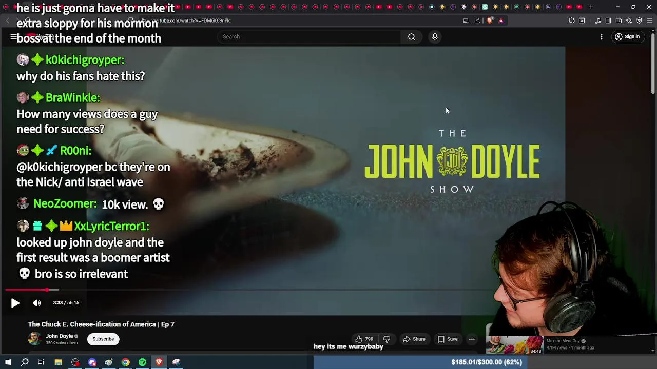
Task: Switch to Brave browser on taskbar
Action: 159,362
